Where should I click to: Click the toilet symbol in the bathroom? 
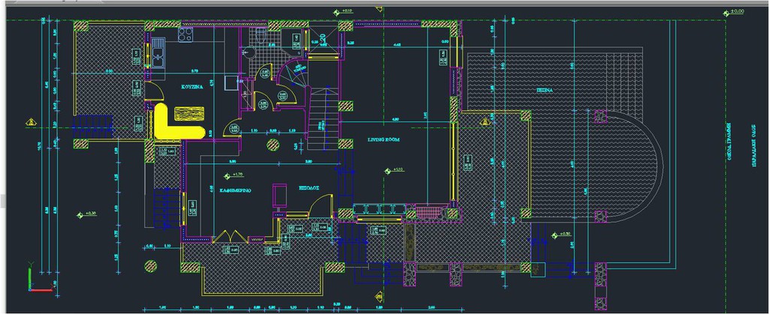click(259, 35)
